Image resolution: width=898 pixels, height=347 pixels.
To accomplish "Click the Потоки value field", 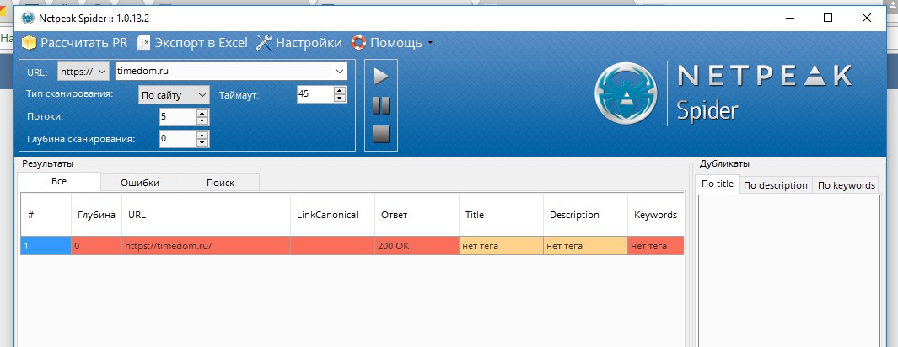I will 178,116.
